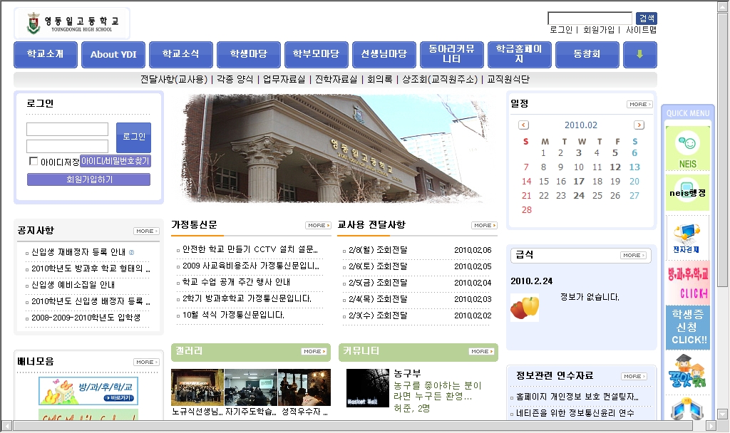This screenshot has width=730, height=433.
Task: Click the 검색 search button
Action: pos(646,19)
